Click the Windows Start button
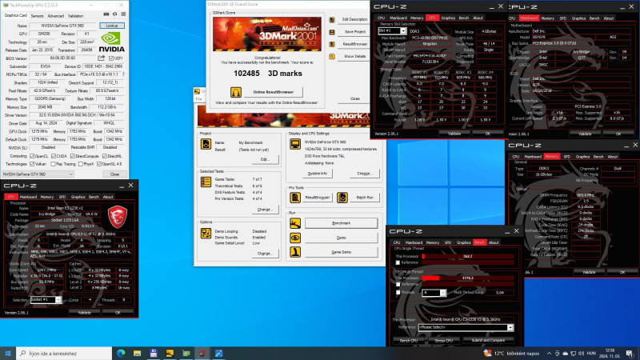Screen dimensions: 640x360 click(x=8, y=354)
